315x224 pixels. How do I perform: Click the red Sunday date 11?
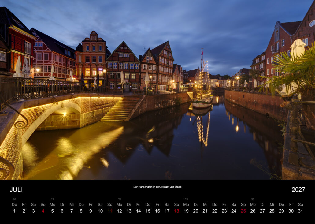click(x=110, y=211)
